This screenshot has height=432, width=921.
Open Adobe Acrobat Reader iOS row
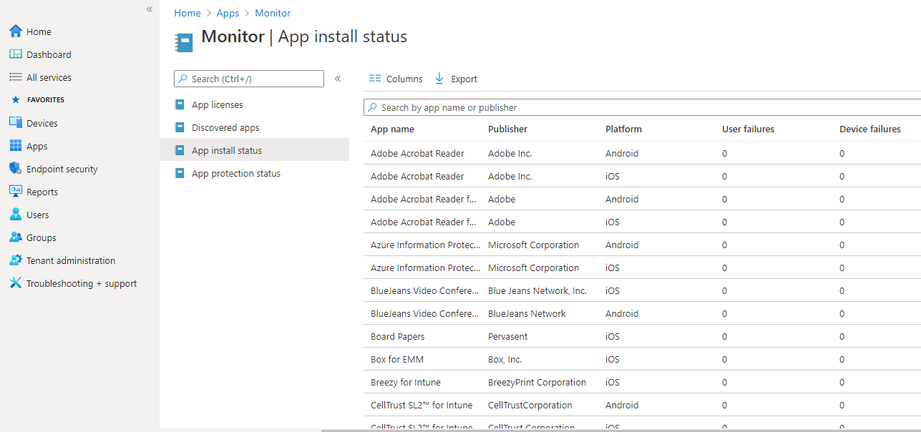(x=642, y=176)
